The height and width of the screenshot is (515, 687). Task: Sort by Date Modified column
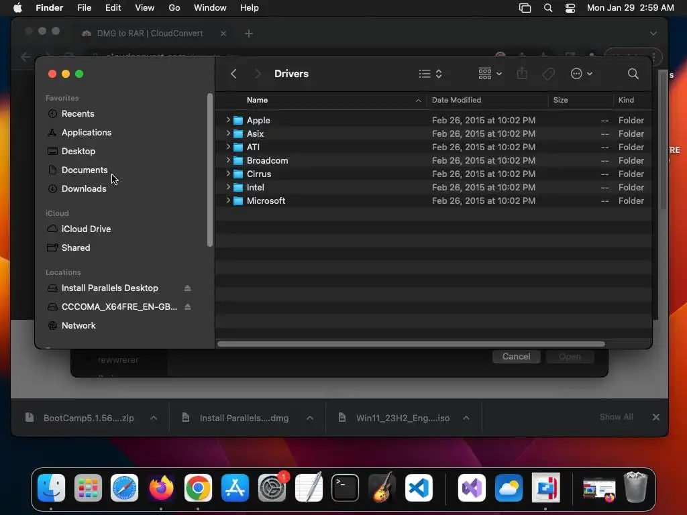click(x=456, y=100)
